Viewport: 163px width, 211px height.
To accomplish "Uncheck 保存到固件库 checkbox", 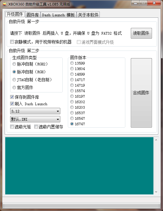I will (12, 97).
